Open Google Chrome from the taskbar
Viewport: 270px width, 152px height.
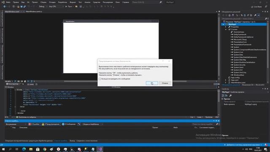pyautogui.click(x=45, y=149)
